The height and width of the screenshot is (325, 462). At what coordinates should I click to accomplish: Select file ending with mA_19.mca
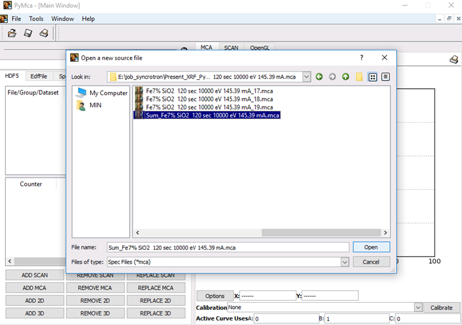point(204,107)
